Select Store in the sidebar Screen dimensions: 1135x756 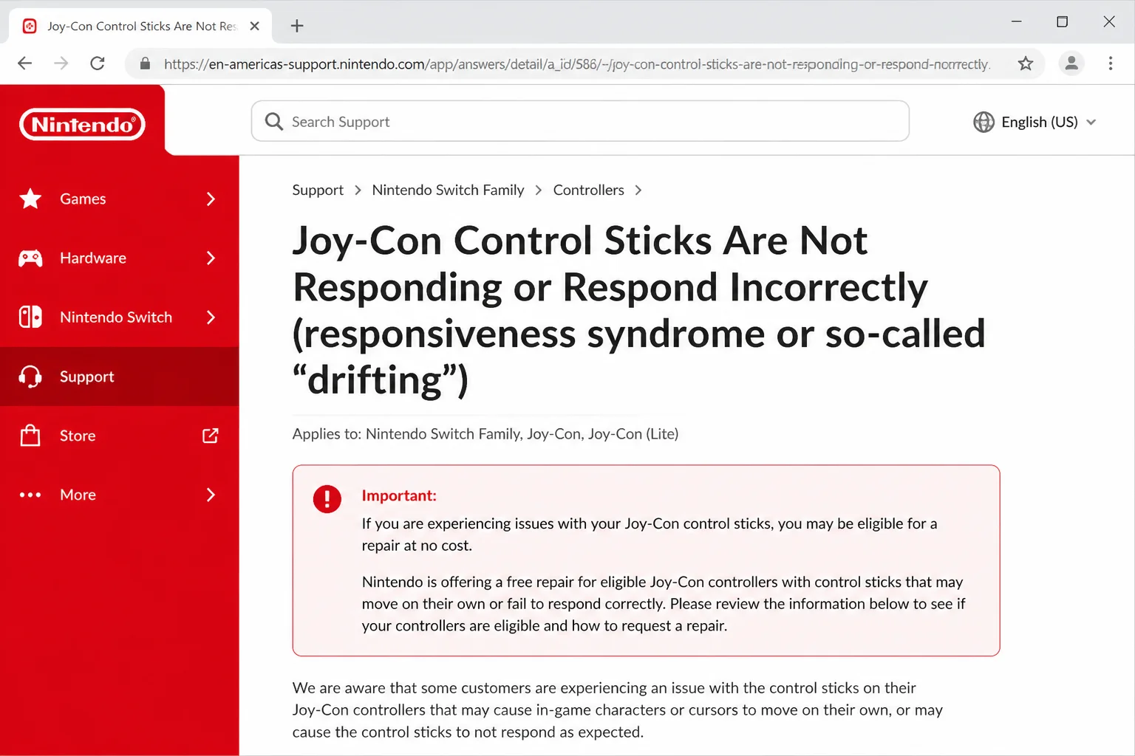[120, 436]
